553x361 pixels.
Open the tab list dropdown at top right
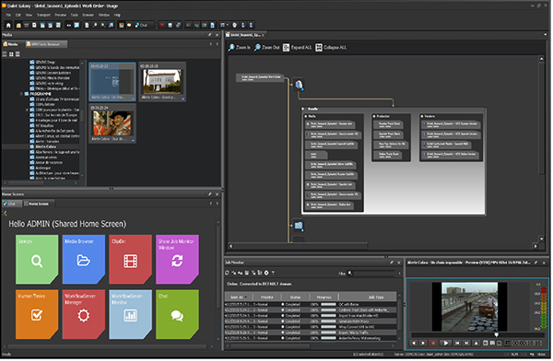click(x=546, y=35)
